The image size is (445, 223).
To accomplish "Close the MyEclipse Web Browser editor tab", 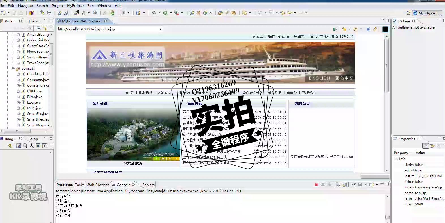I will 106,21.
